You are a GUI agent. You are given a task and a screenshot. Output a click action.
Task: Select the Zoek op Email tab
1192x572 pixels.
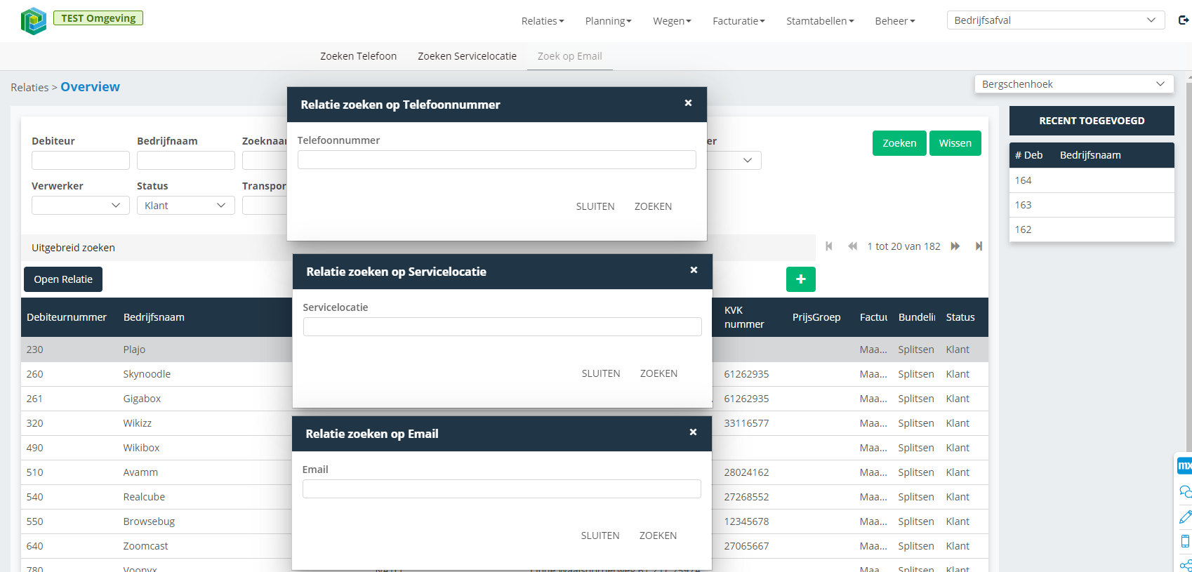570,56
